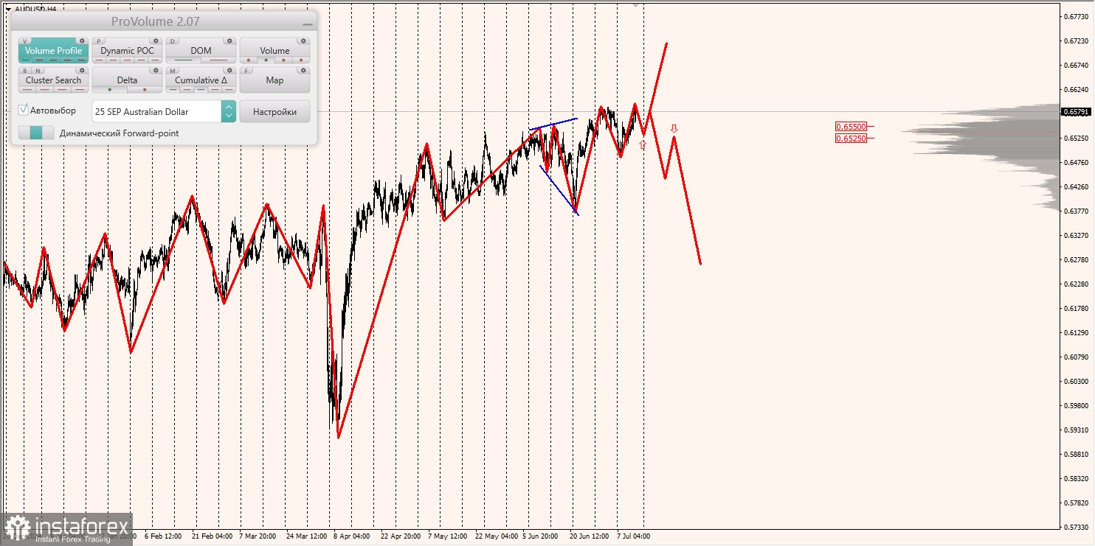Toggle the green dot segment under Volume
Image resolution: width=1095 pixels, height=546 pixels.
(x=266, y=60)
